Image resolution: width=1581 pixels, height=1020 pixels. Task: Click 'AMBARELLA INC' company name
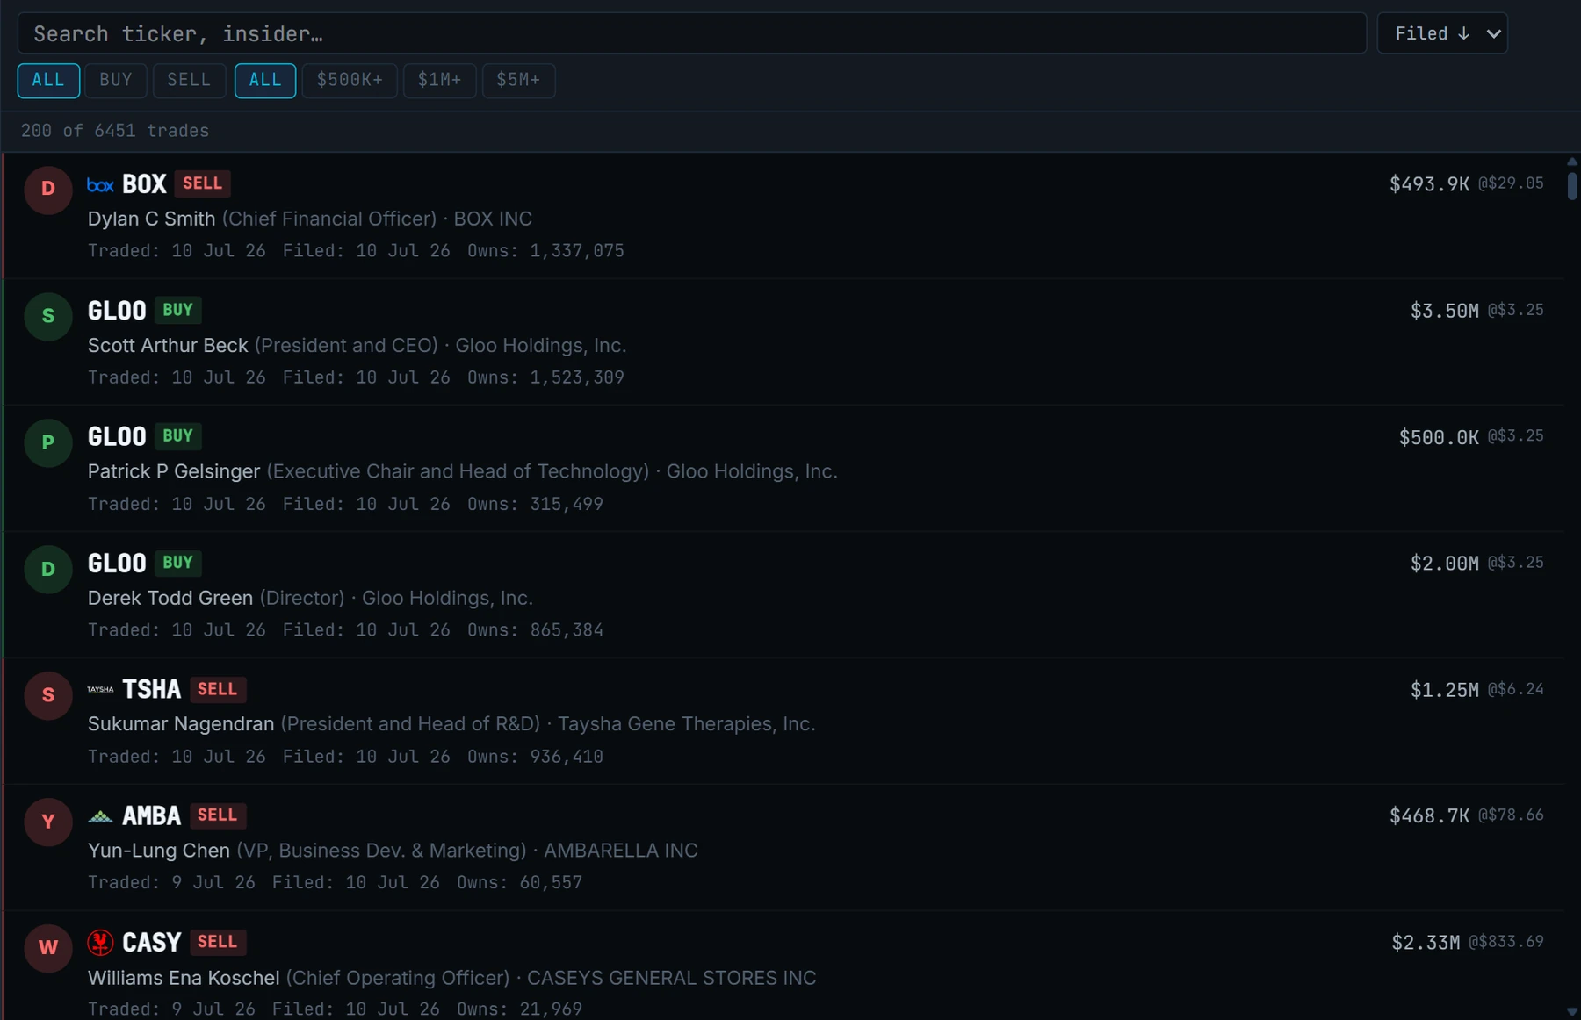point(621,851)
